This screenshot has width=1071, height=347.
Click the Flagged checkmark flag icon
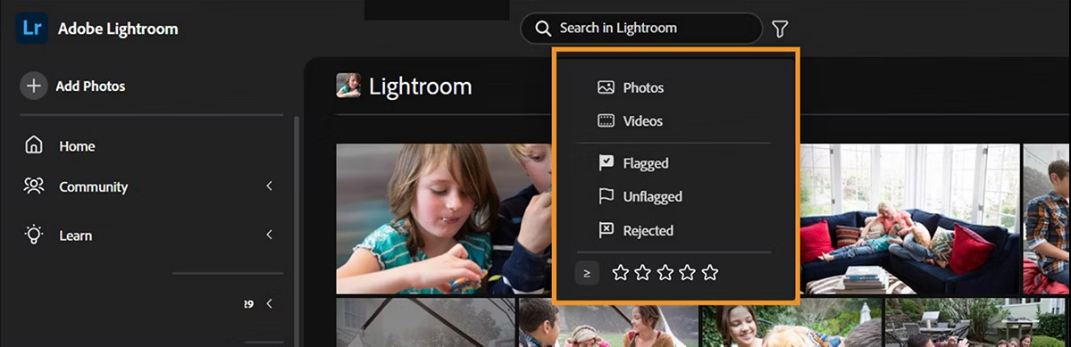click(606, 163)
